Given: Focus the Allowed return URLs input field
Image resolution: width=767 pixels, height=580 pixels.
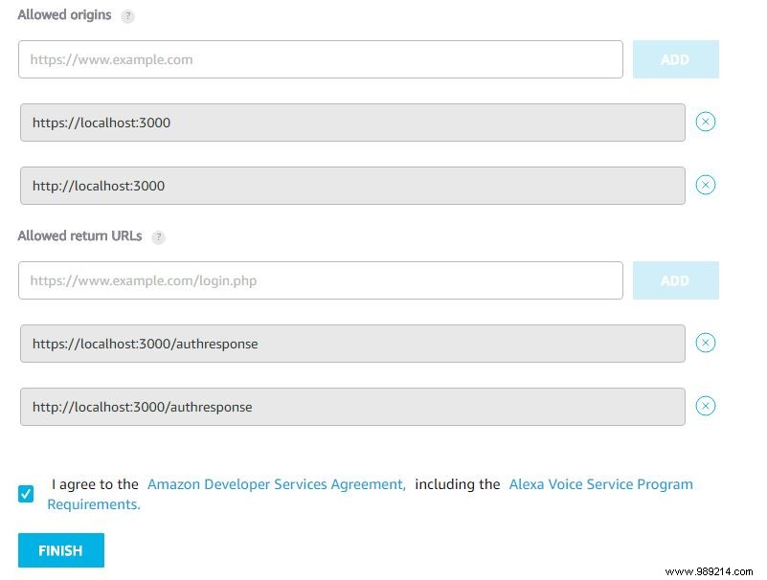Looking at the screenshot, I should 321,280.
